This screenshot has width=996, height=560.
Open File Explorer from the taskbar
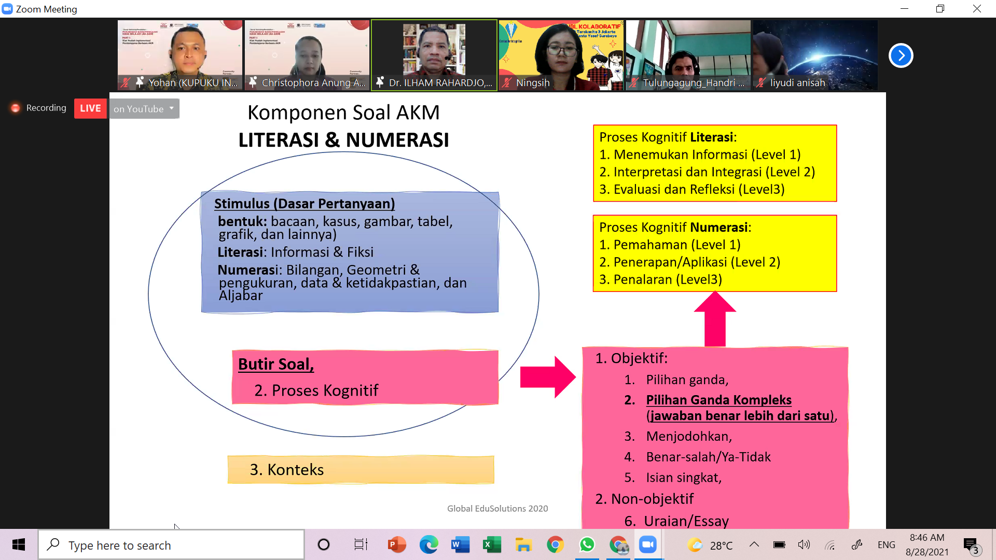pos(523,544)
